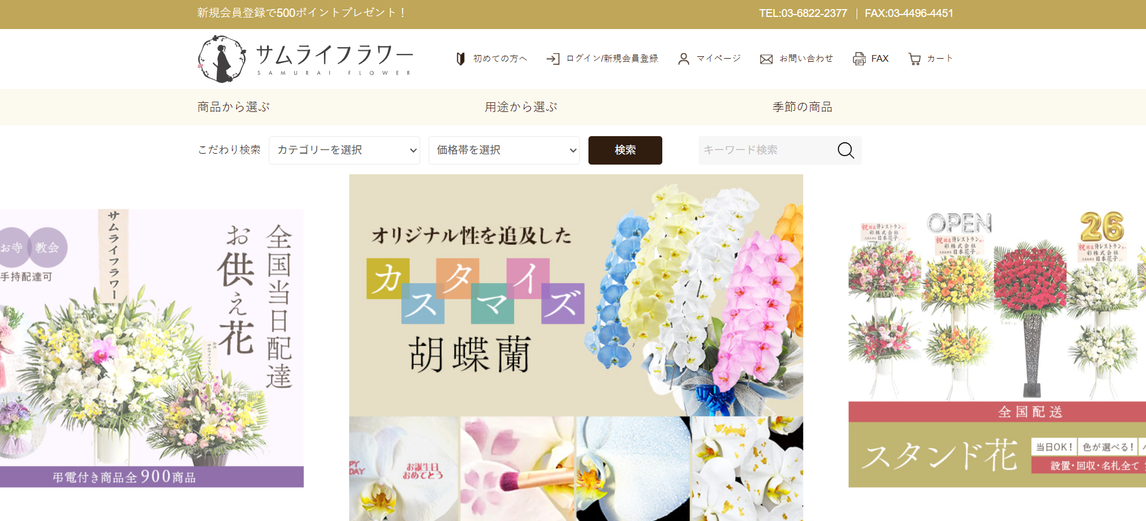Open the shopping cart icon

pyautogui.click(x=914, y=59)
